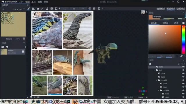Pick a screen color with the color panel eyedropper
186x104 pixels.
[181, 56]
